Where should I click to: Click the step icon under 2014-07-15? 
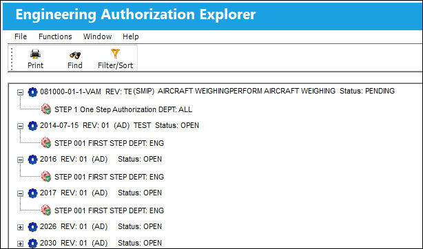(x=46, y=142)
